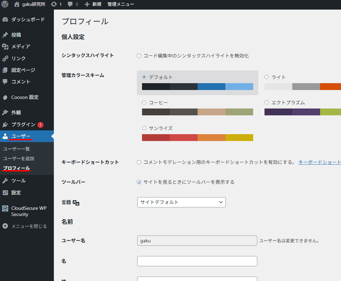Image resolution: width=341 pixels, height=281 pixels.
Task: Open the メディア menu in sidebar
Action: 21,47
